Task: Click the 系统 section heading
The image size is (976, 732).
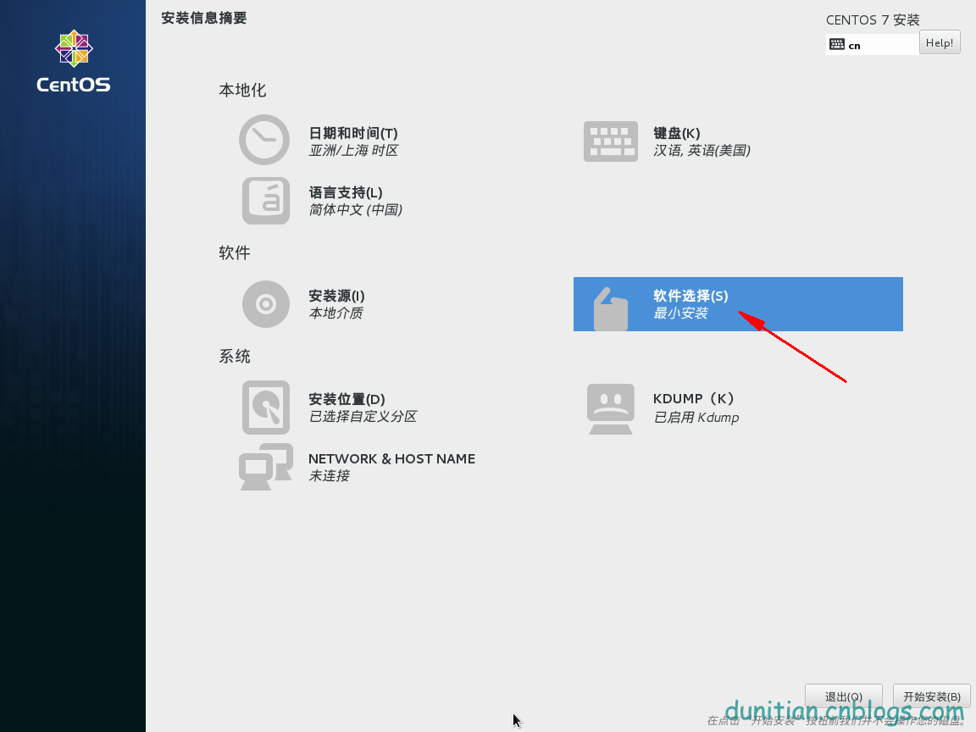Action: [235, 356]
